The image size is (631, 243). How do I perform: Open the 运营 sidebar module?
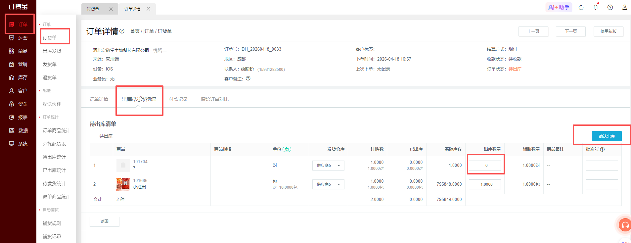pyautogui.click(x=19, y=38)
